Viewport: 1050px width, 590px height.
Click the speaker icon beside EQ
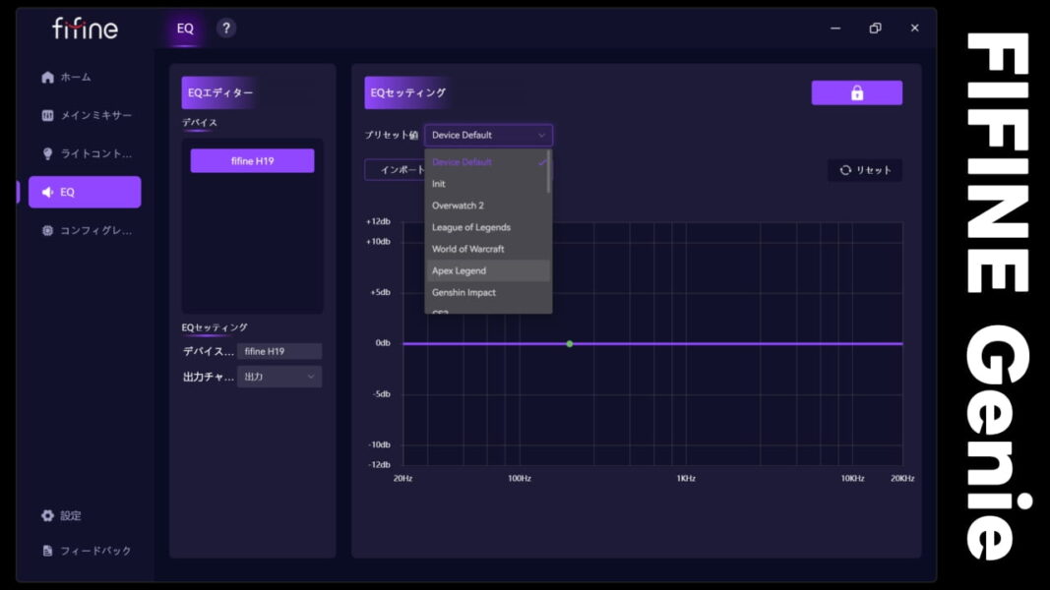pos(47,193)
